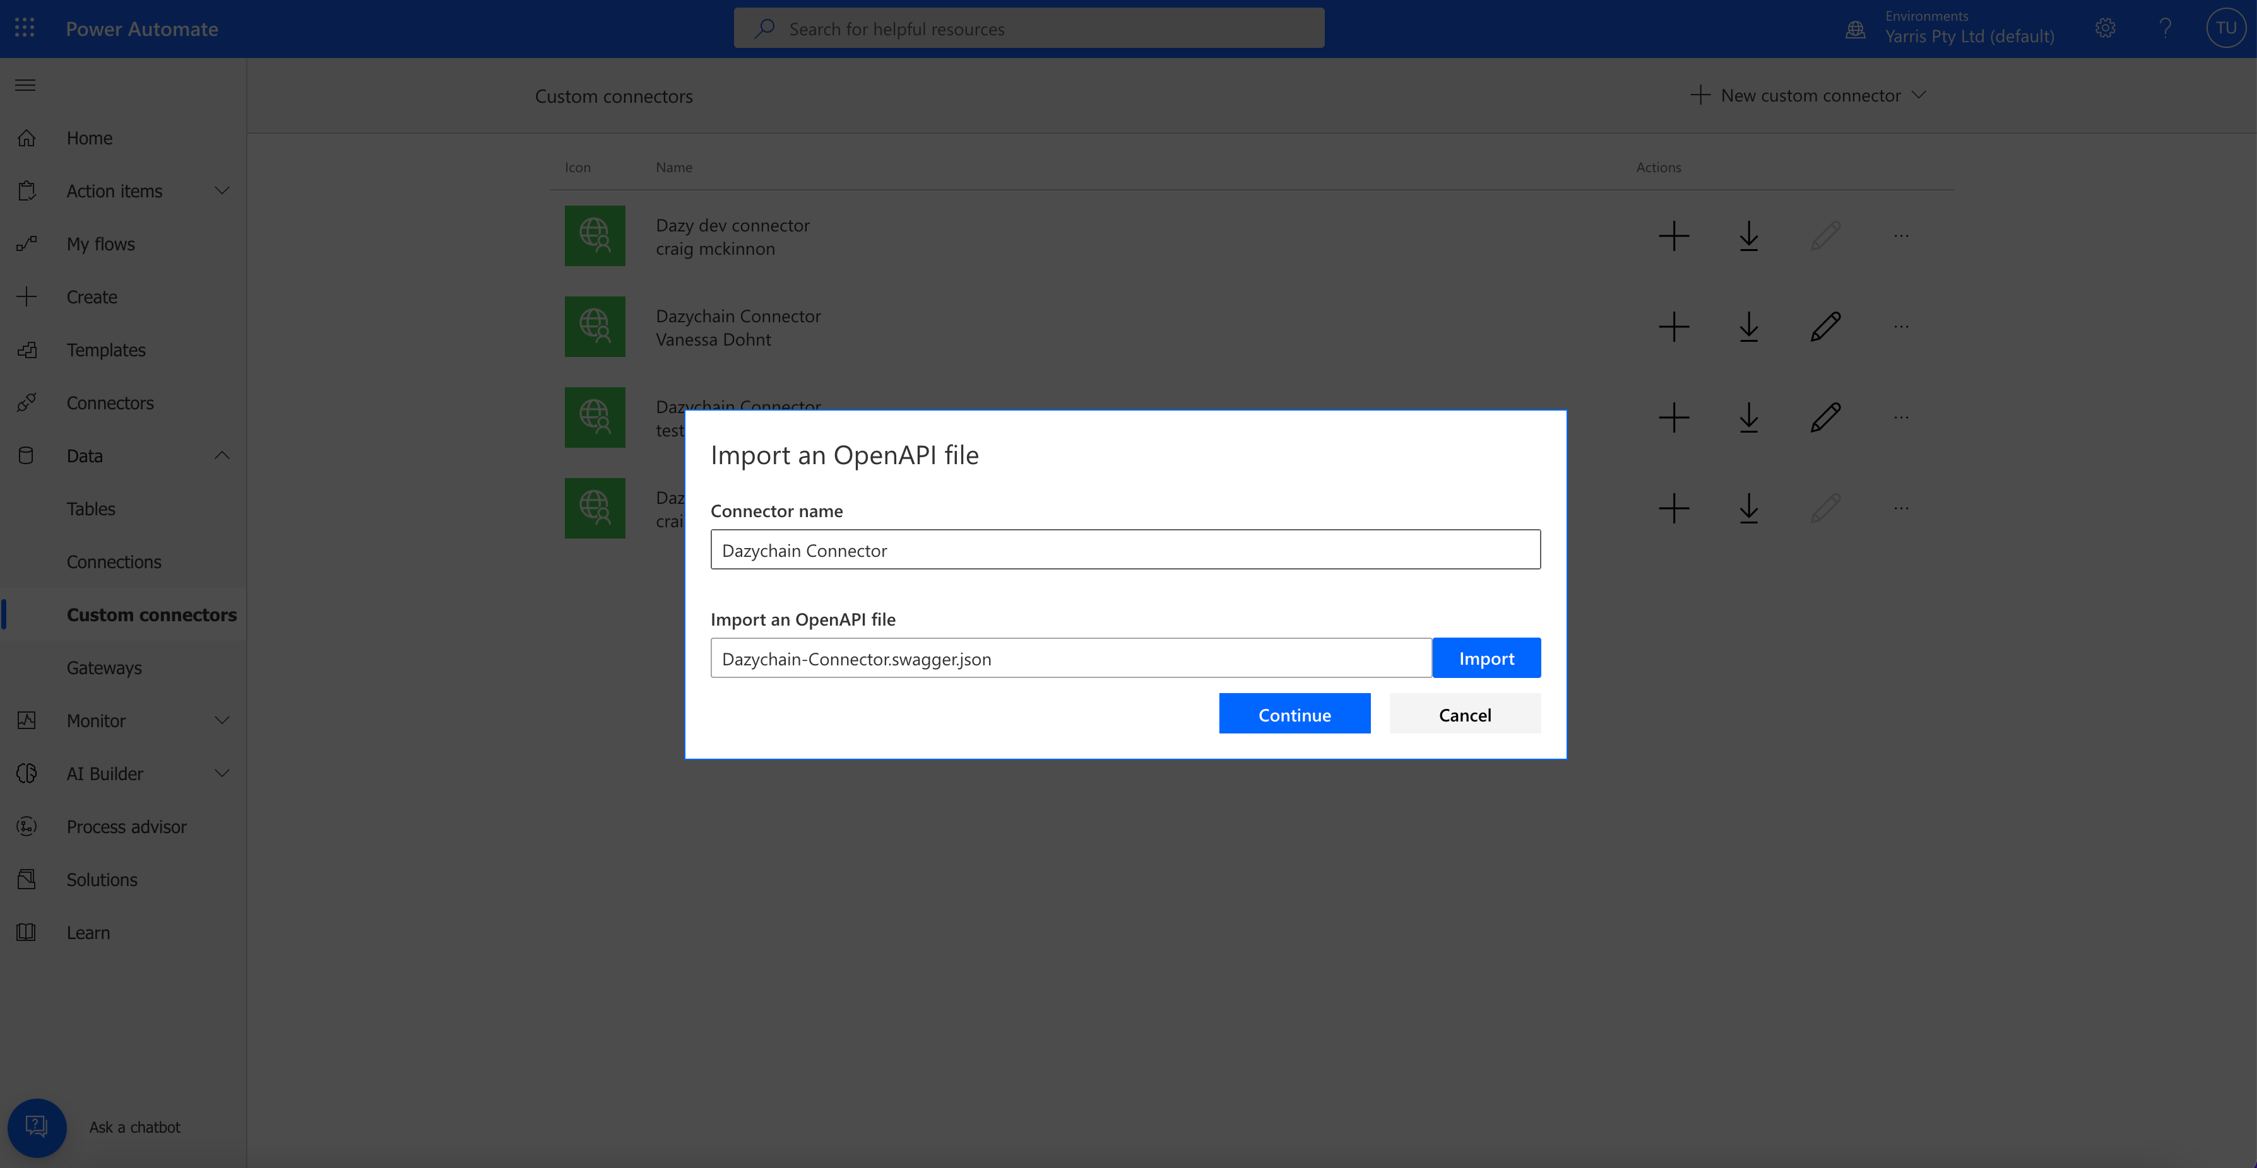Image resolution: width=2257 pixels, height=1168 pixels.
Task: Click the Ask a chatbot icon
Action: coord(37,1127)
